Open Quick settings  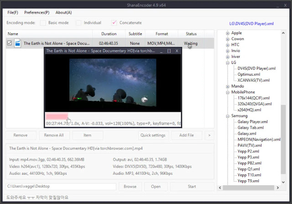pos(153,135)
